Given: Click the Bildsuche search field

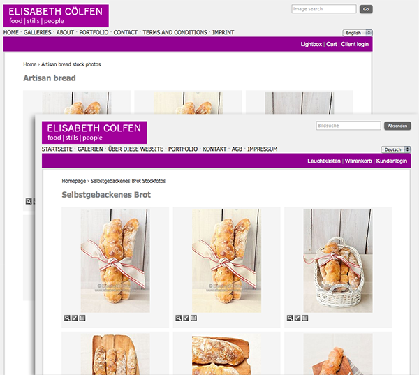Looking at the screenshot, I should (348, 126).
